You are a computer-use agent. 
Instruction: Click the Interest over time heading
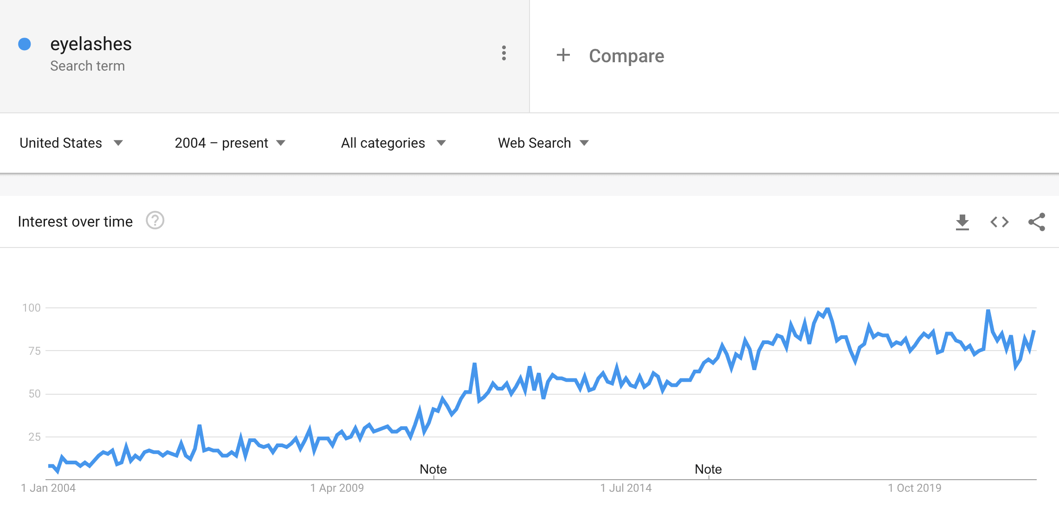click(x=75, y=221)
